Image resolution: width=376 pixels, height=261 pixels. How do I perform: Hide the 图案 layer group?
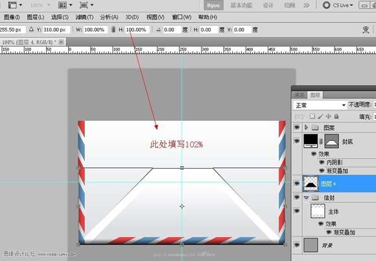(x=297, y=127)
